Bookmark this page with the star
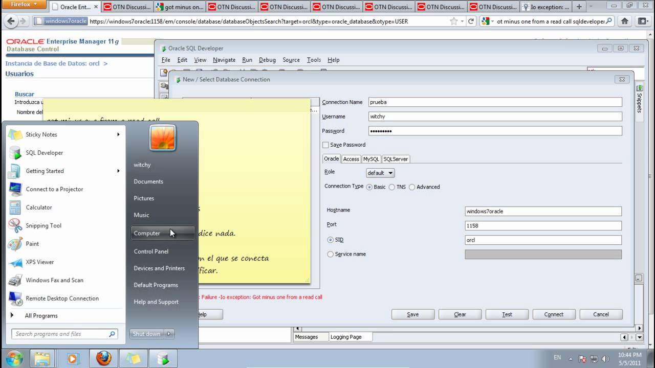 [x=453, y=21]
